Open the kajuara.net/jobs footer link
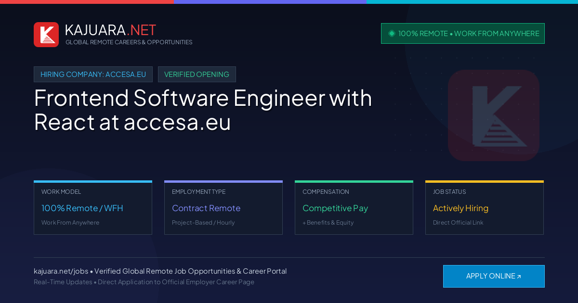Viewport: 578px width, 303px height. click(61, 271)
